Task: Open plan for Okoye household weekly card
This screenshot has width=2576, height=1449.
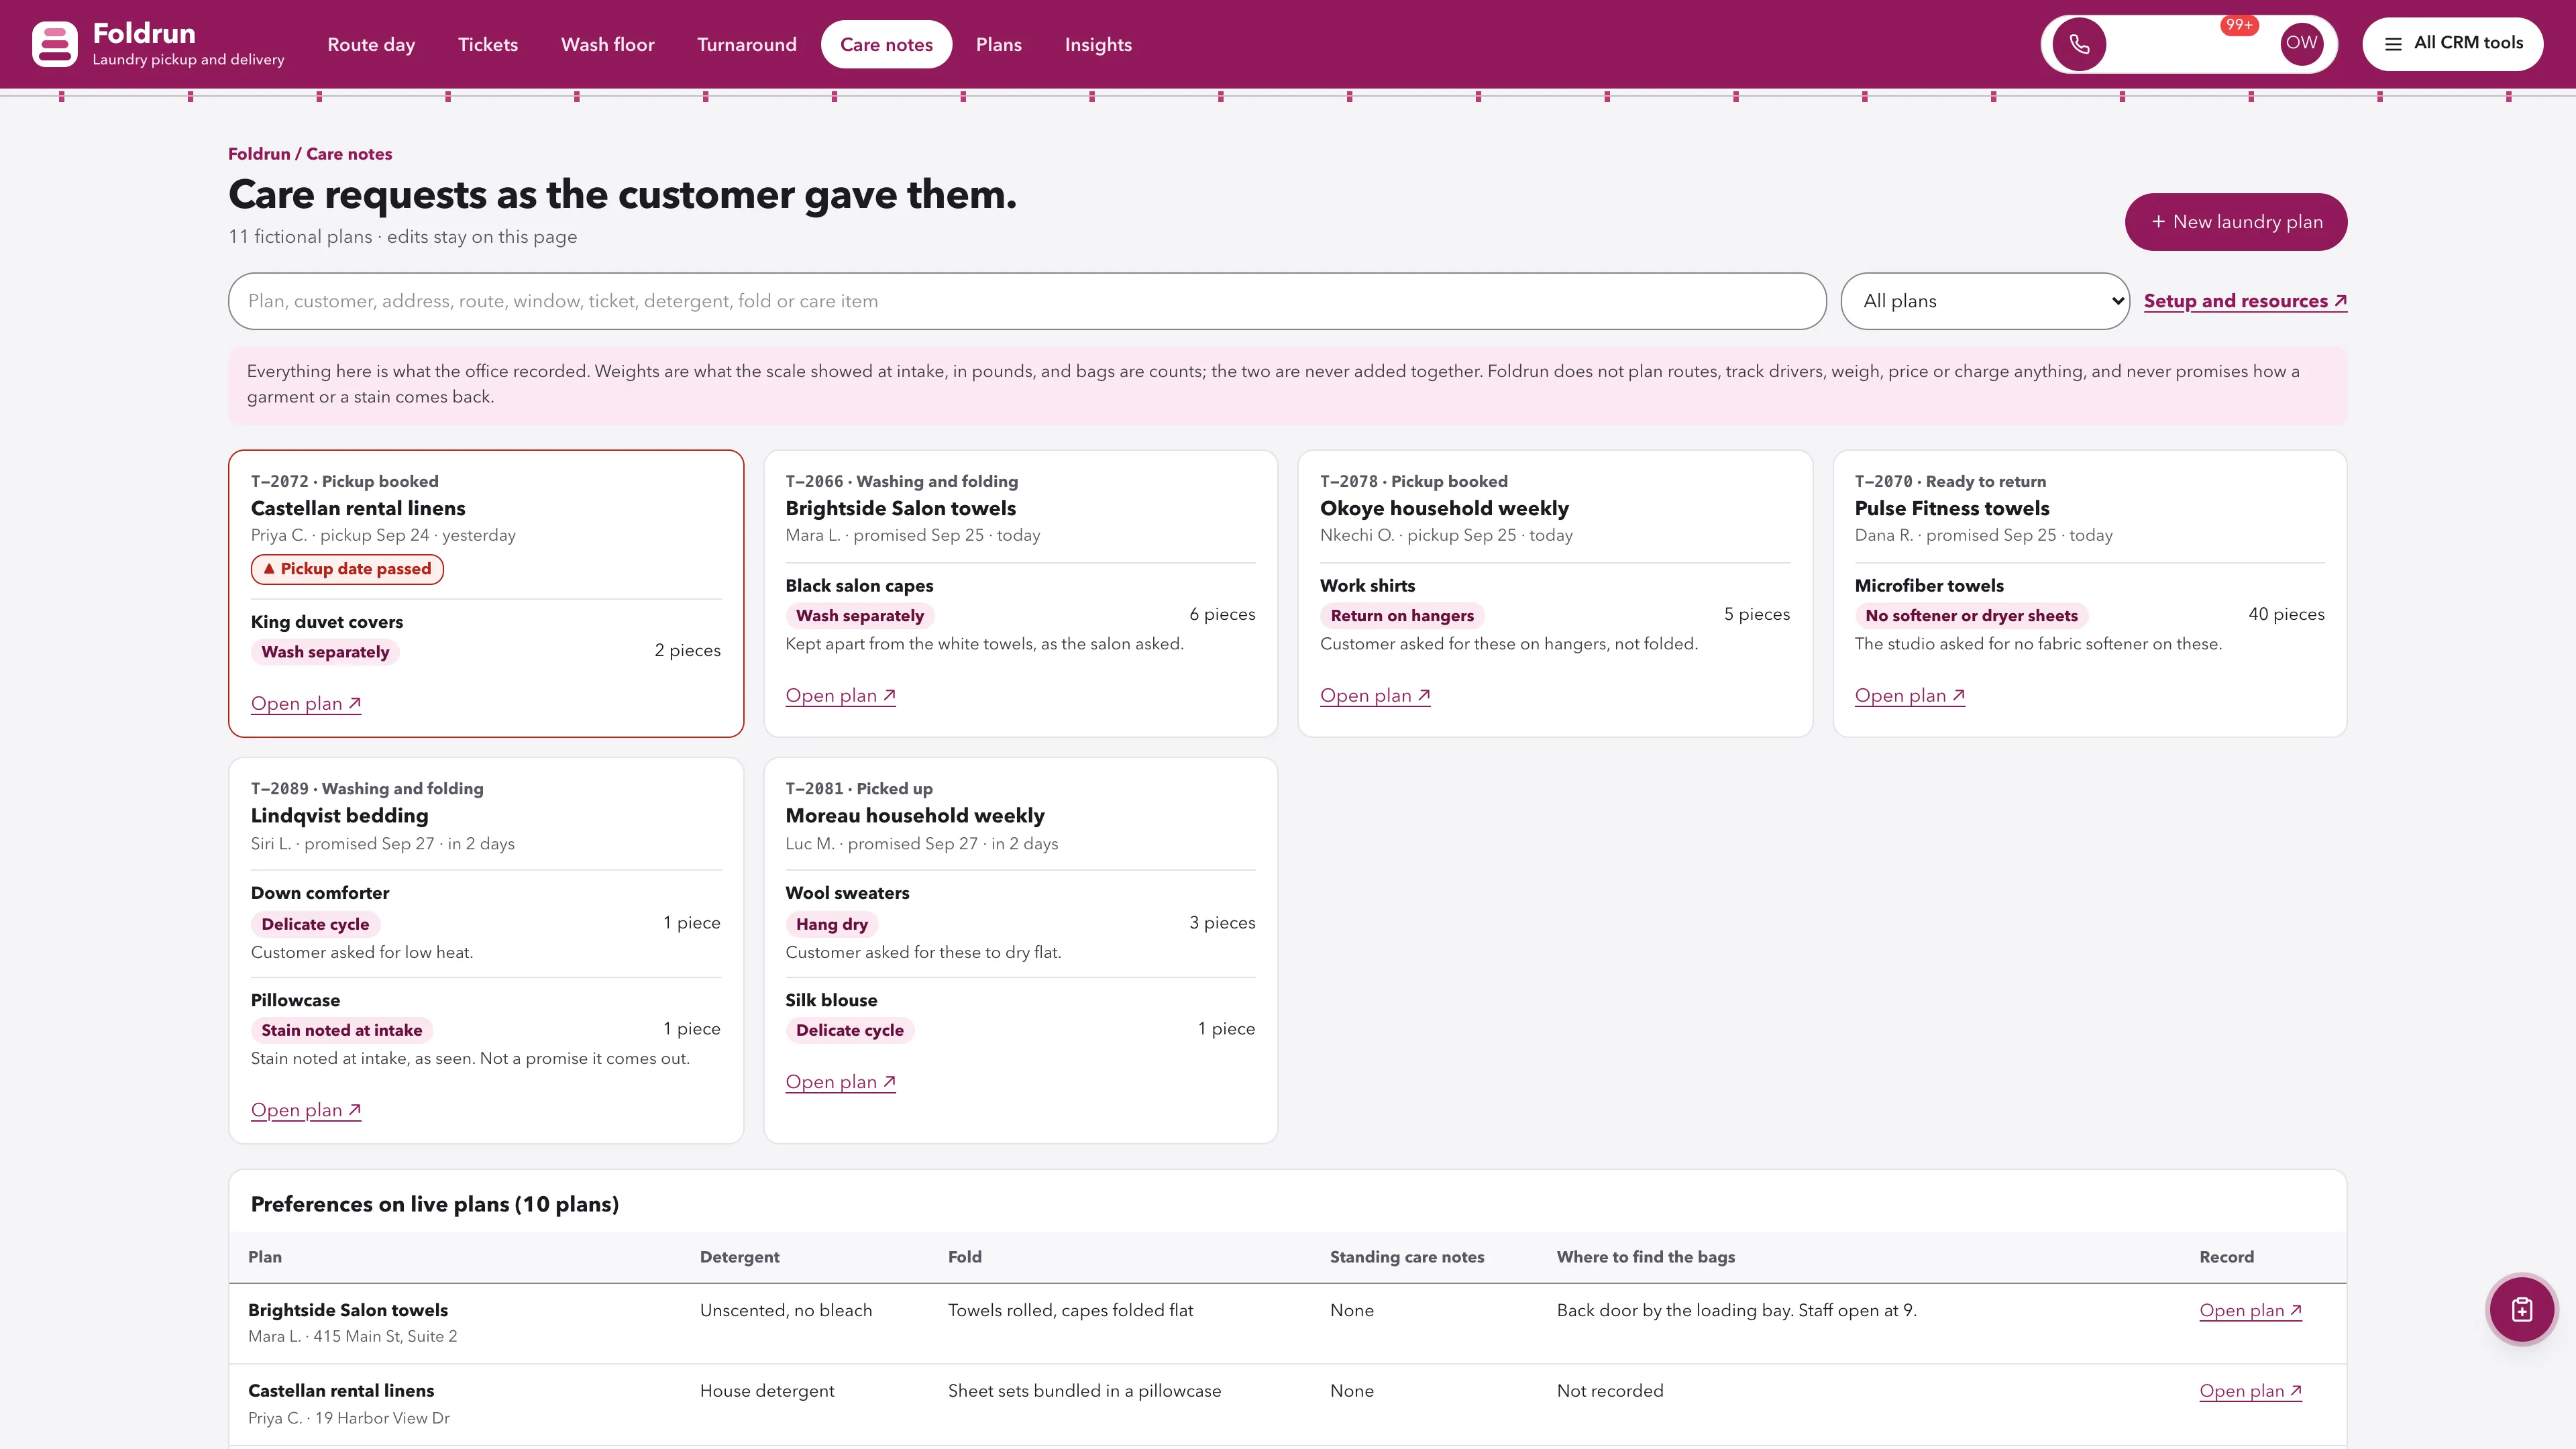Action: tap(1375, 695)
